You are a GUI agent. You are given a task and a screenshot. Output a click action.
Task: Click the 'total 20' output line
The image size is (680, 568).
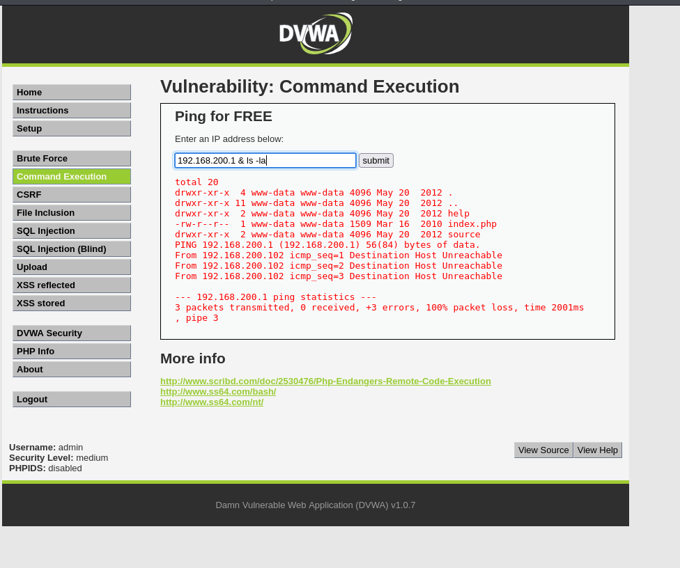click(x=196, y=182)
